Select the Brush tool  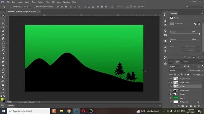tap(3, 42)
